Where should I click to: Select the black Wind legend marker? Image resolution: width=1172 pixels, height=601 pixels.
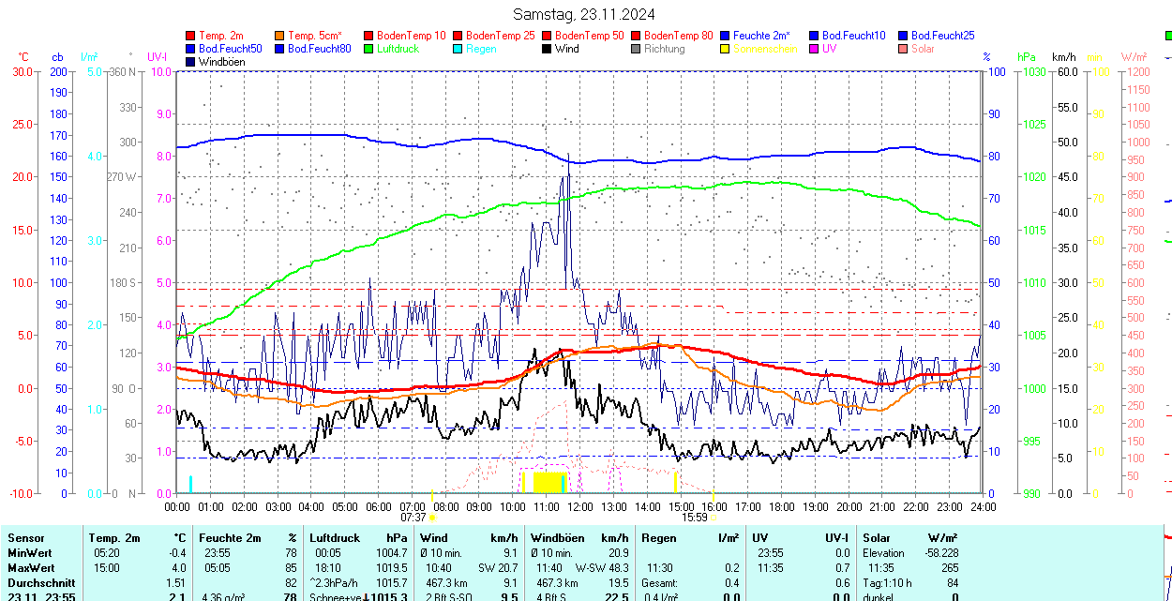[548, 49]
